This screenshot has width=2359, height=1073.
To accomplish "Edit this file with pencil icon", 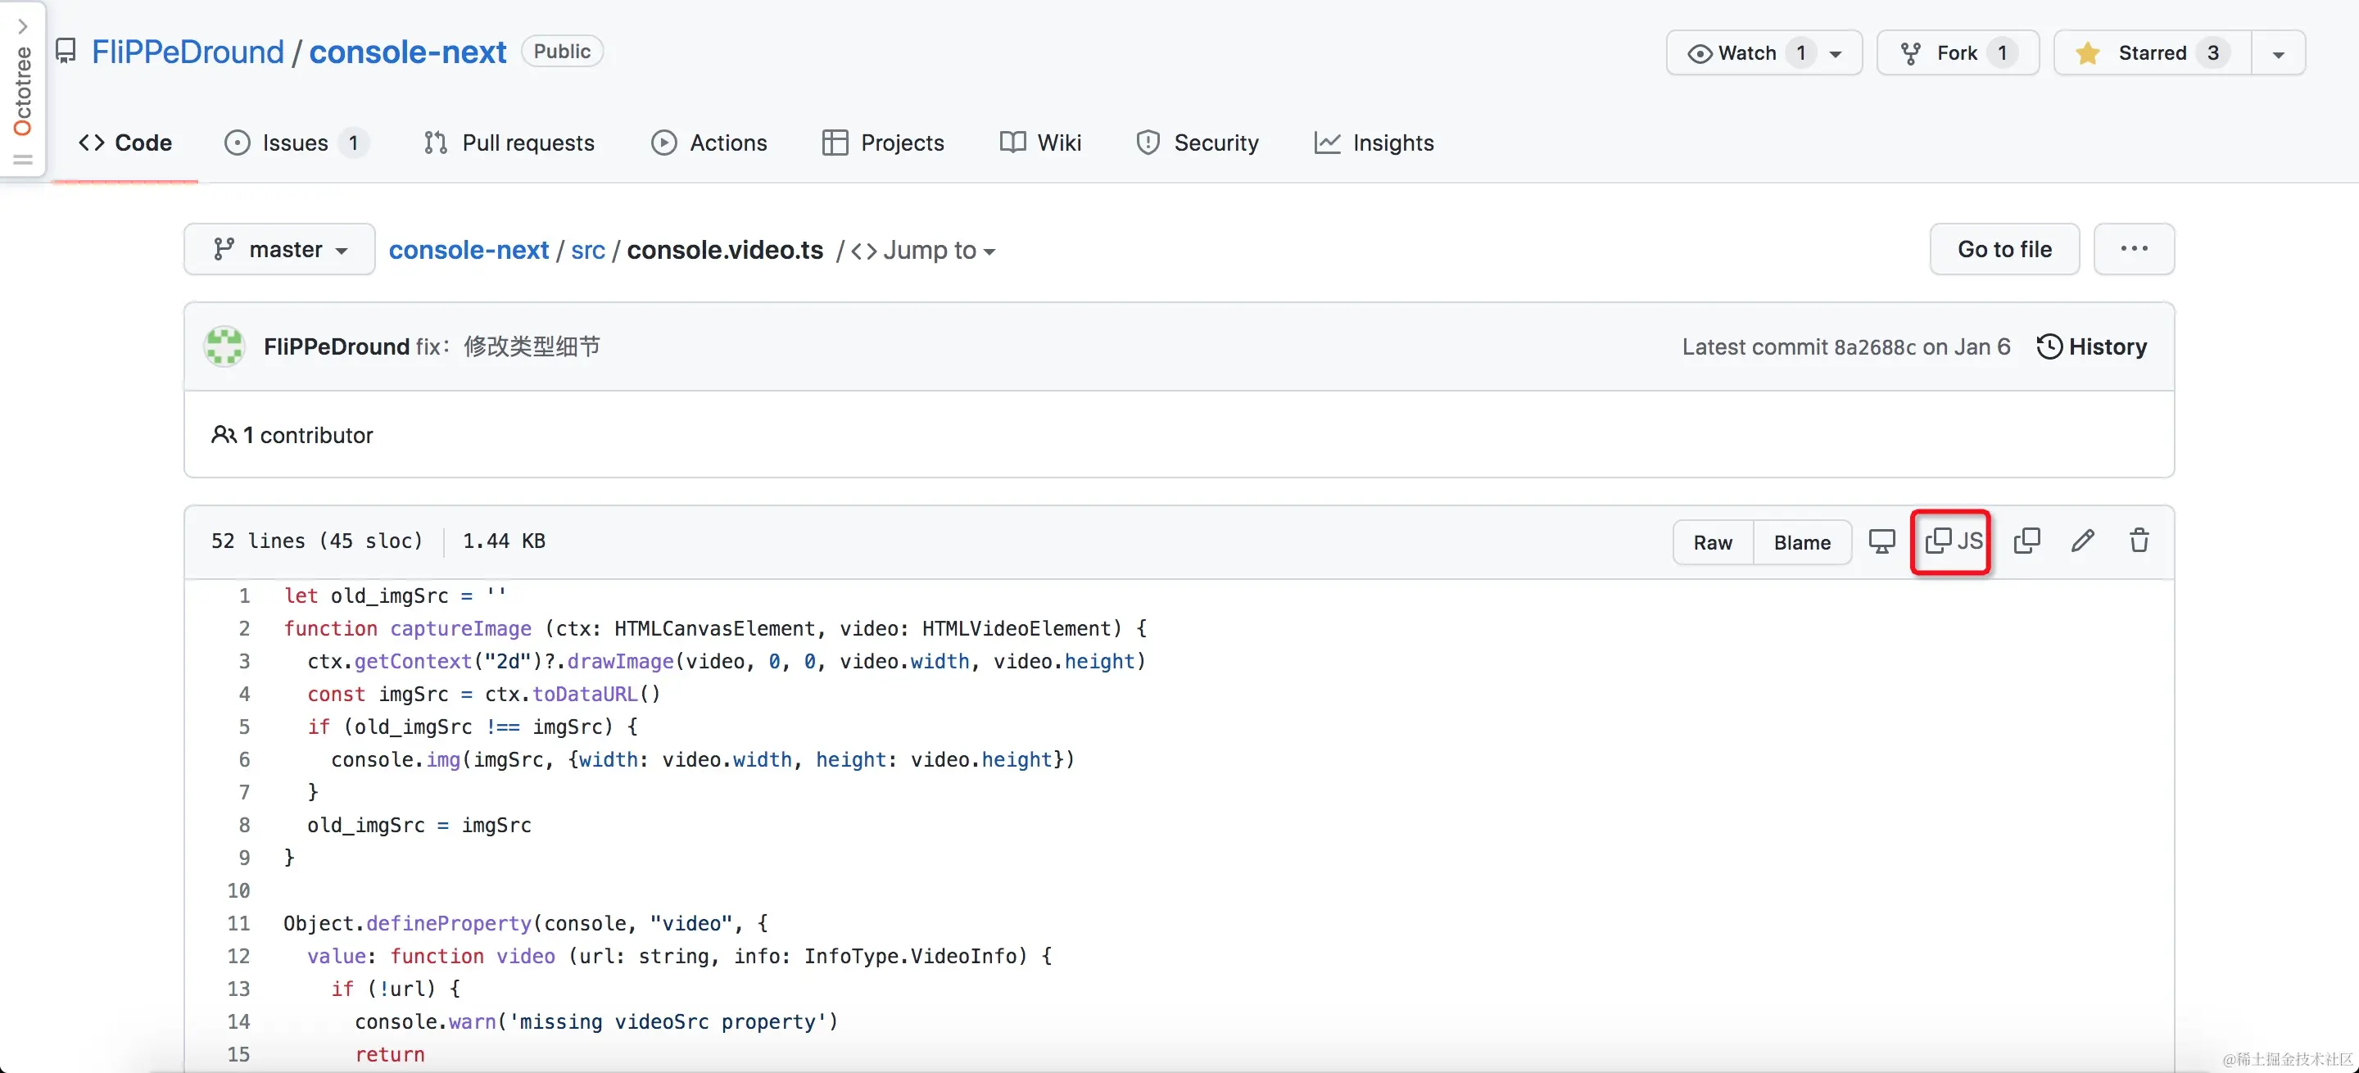I will click(x=2082, y=541).
